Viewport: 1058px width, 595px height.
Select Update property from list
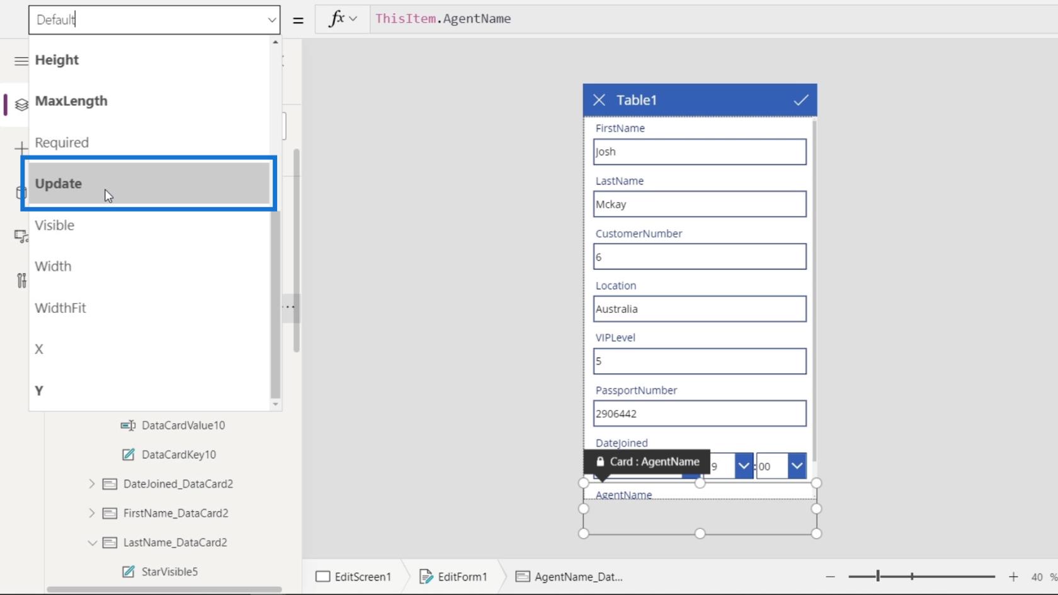149,184
